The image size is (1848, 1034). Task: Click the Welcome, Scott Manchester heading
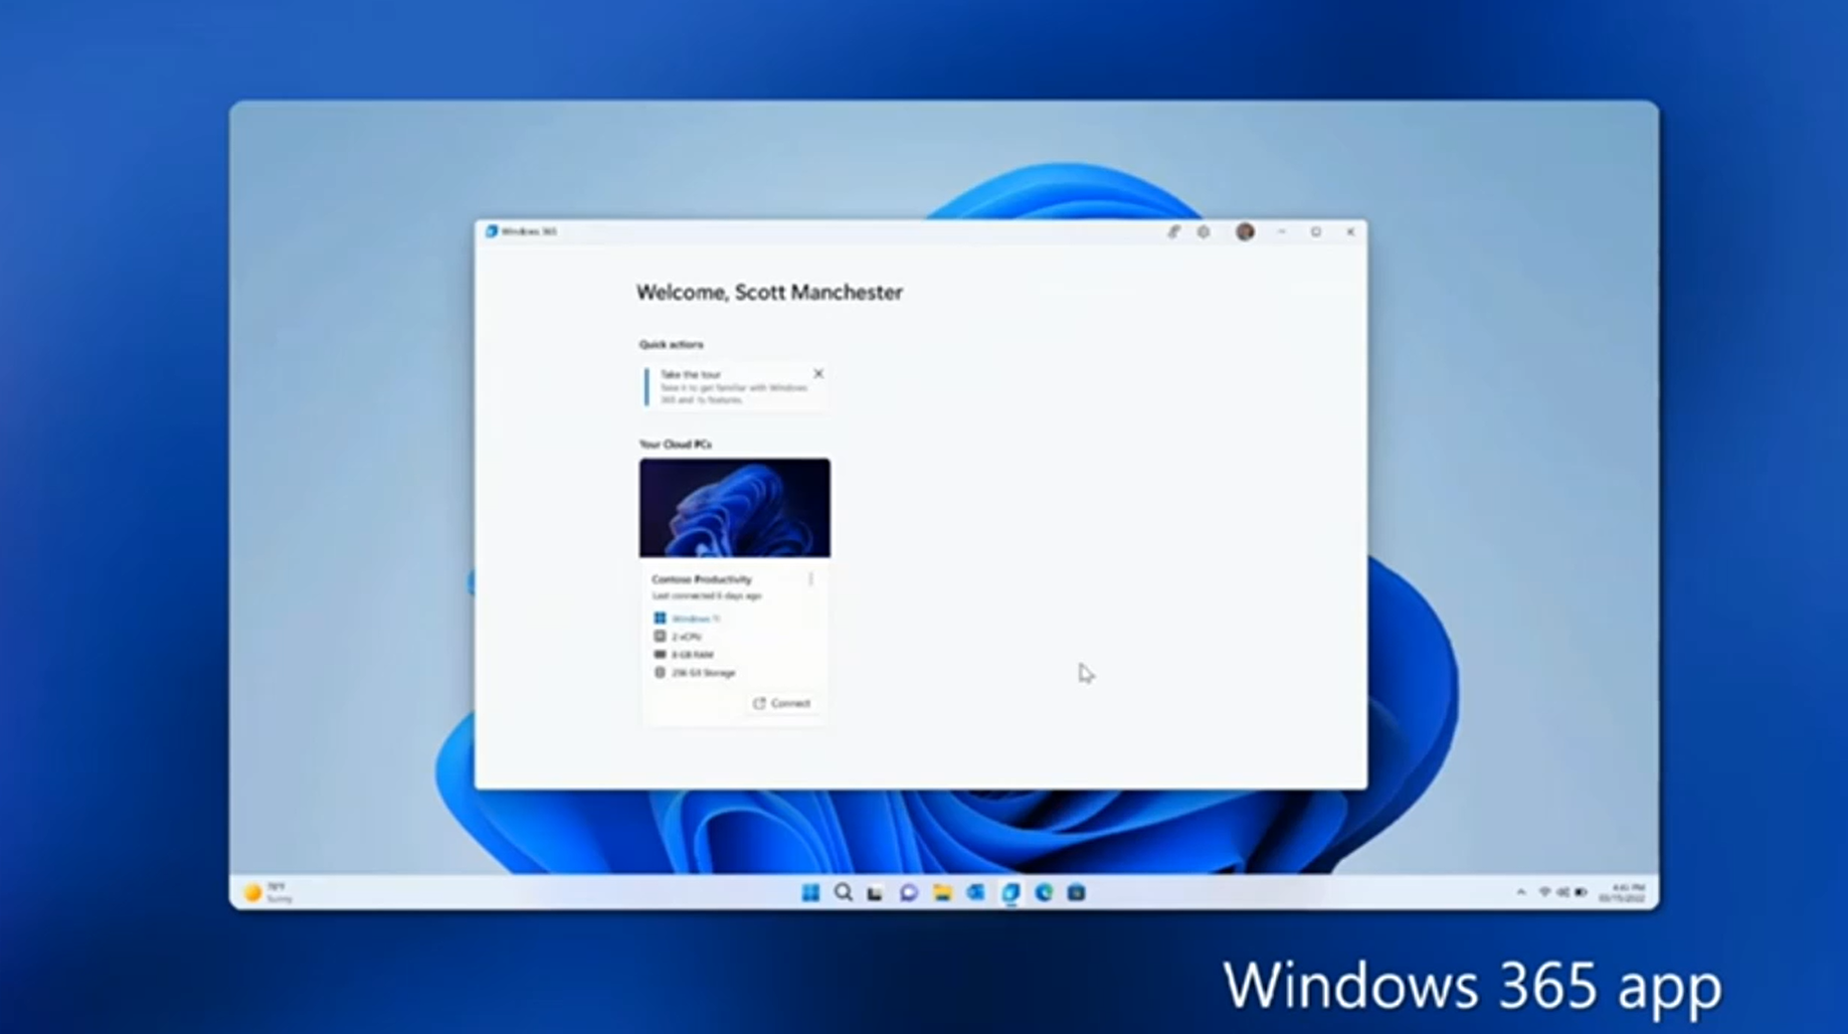[x=769, y=292]
